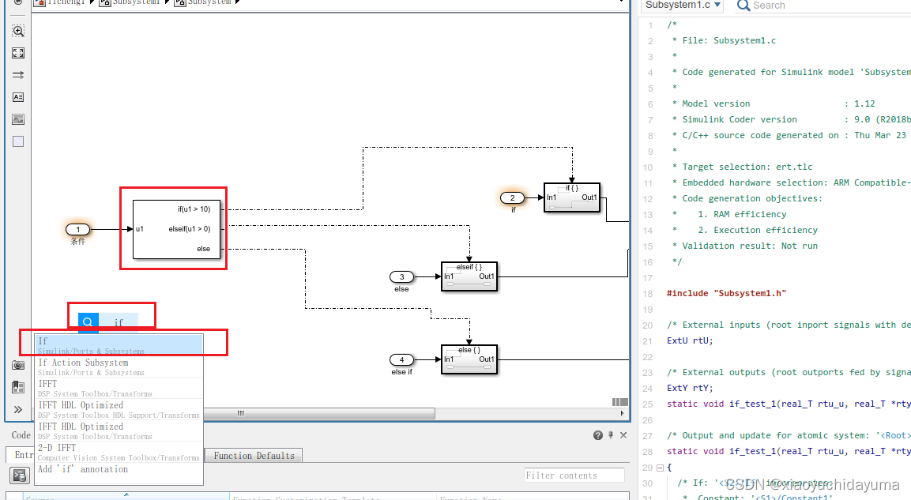Click the blue search icon in the quick-insert box
The width and height of the screenshot is (911, 500).
click(x=87, y=321)
